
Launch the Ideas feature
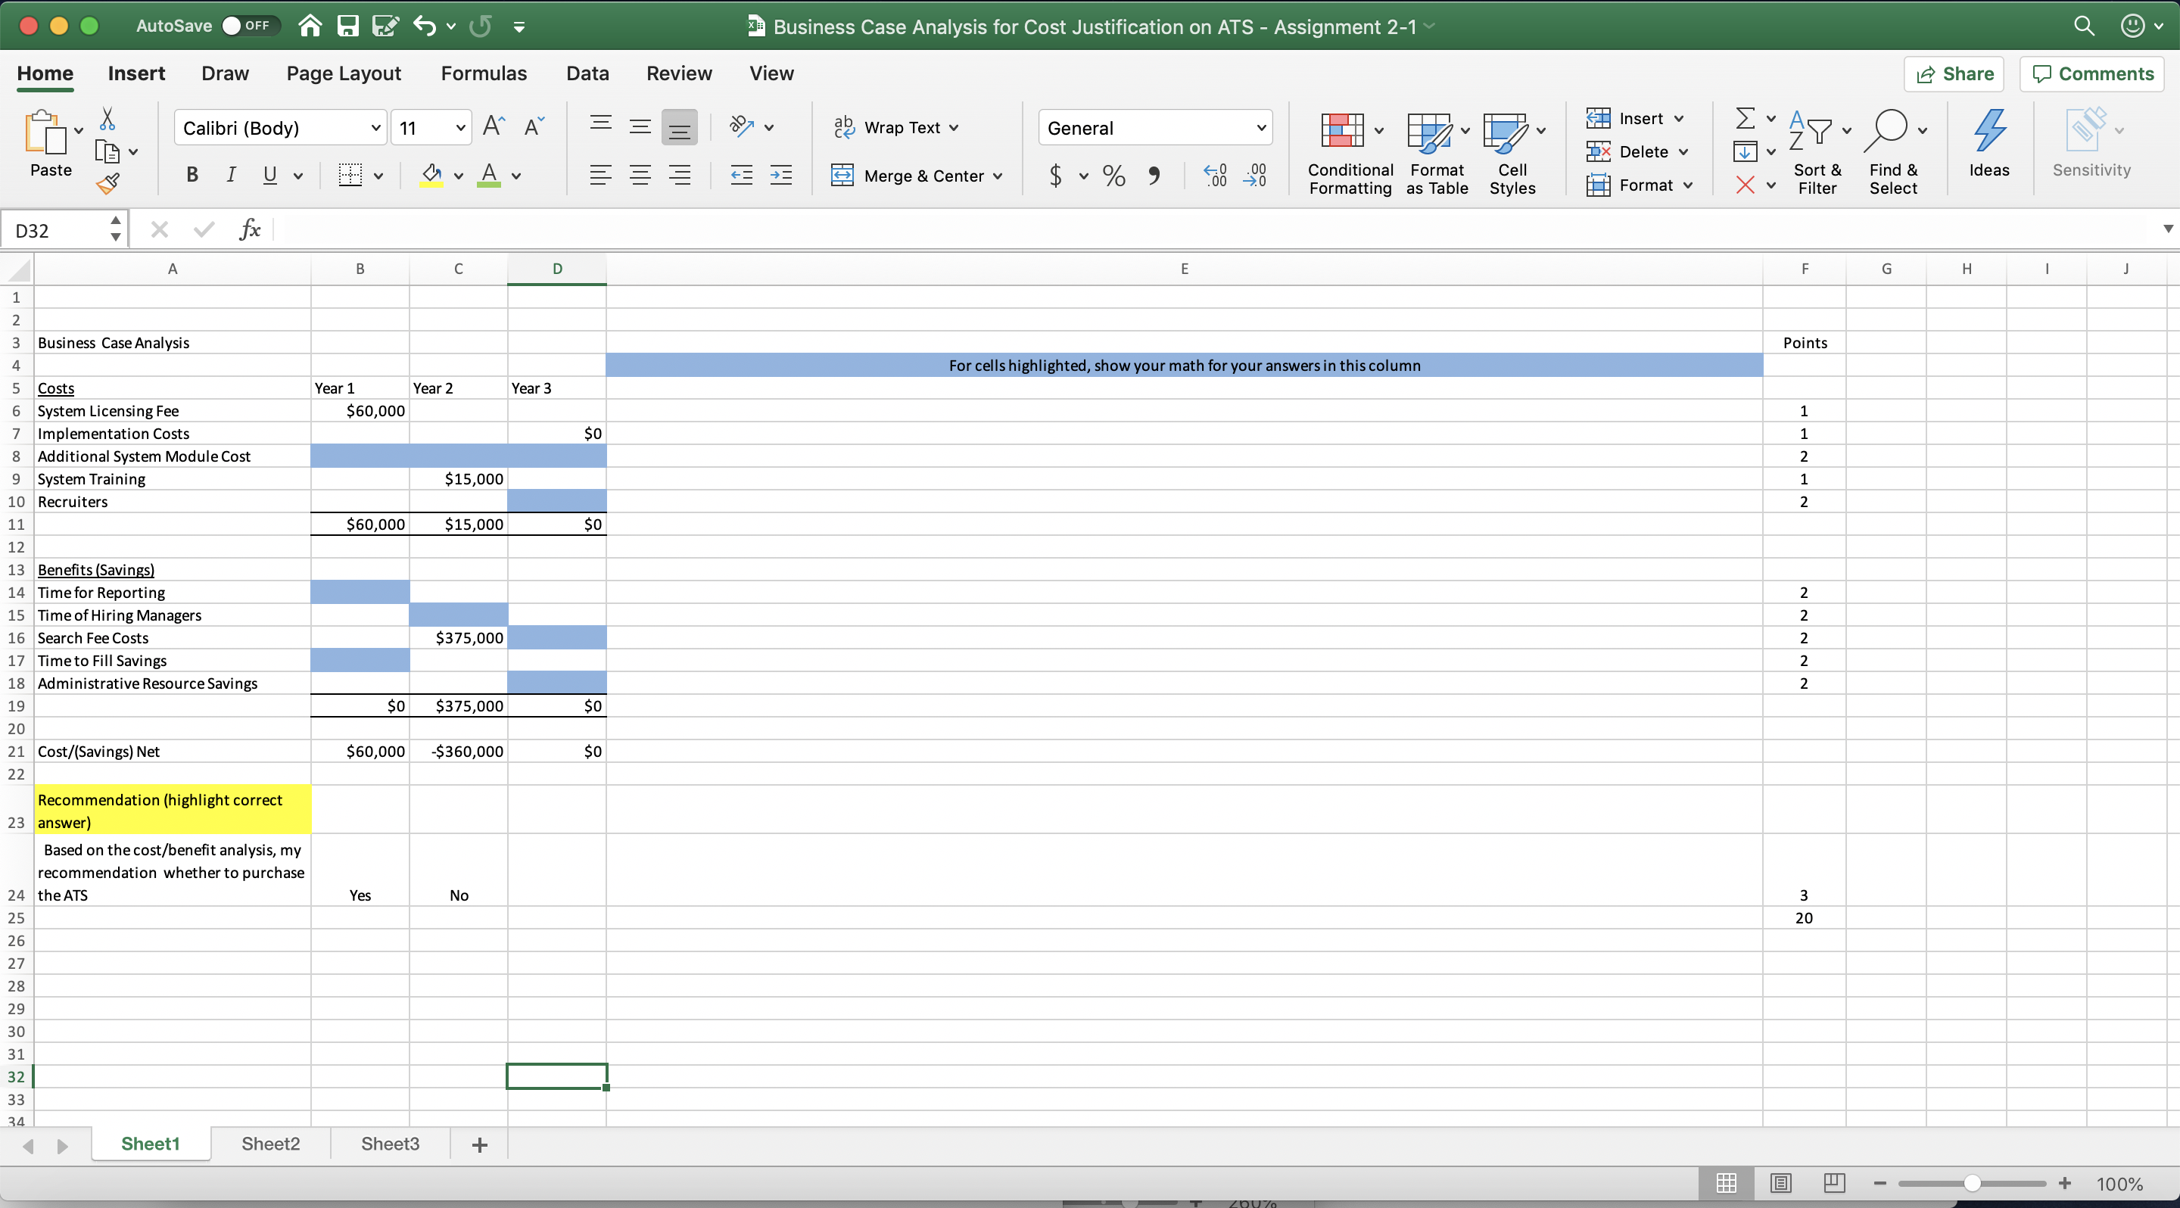1988,144
